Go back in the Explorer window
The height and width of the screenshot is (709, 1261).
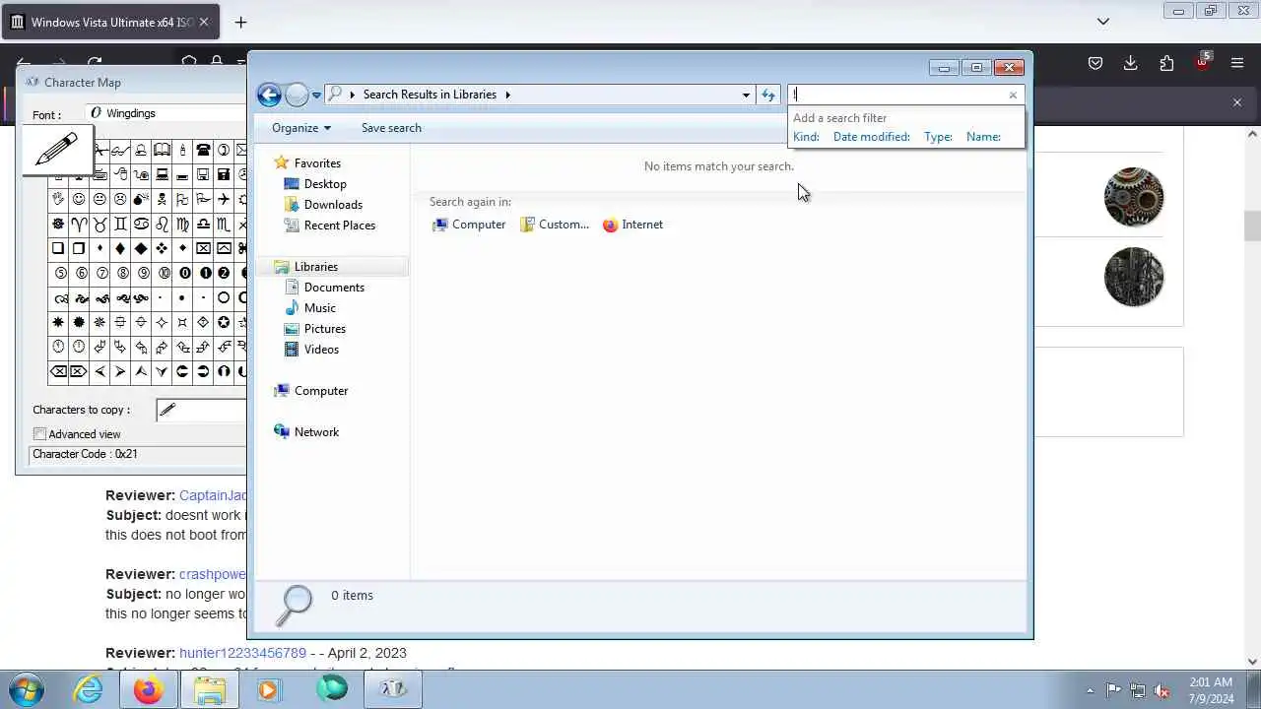[269, 95]
